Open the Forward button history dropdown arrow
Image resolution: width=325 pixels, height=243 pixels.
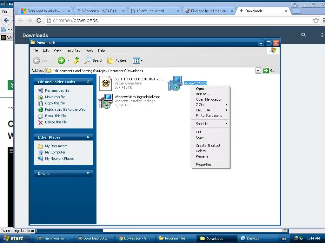(x=69, y=60)
